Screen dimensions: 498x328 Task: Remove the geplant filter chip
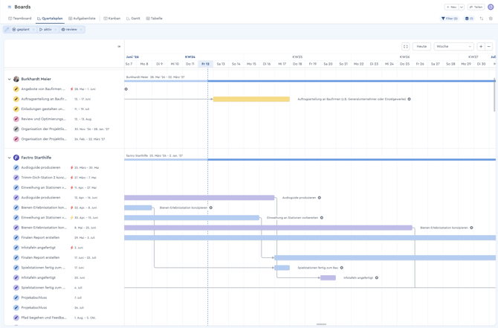click(x=33, y=30)
